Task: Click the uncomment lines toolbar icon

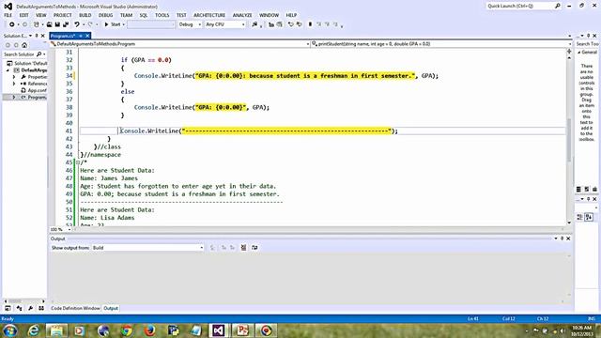Action: 299,24
